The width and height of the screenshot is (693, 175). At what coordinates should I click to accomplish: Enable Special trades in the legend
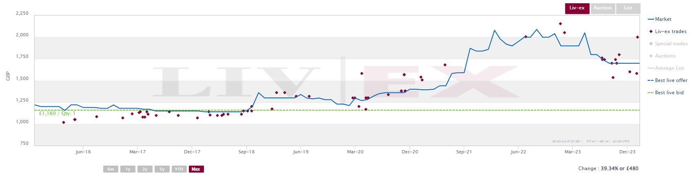point(668,44)
